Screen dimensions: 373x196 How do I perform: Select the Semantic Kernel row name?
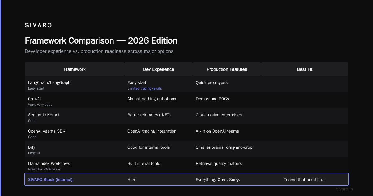[44, 115]
